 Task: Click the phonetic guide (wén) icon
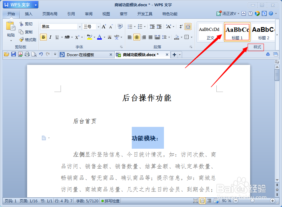[116, 37]
